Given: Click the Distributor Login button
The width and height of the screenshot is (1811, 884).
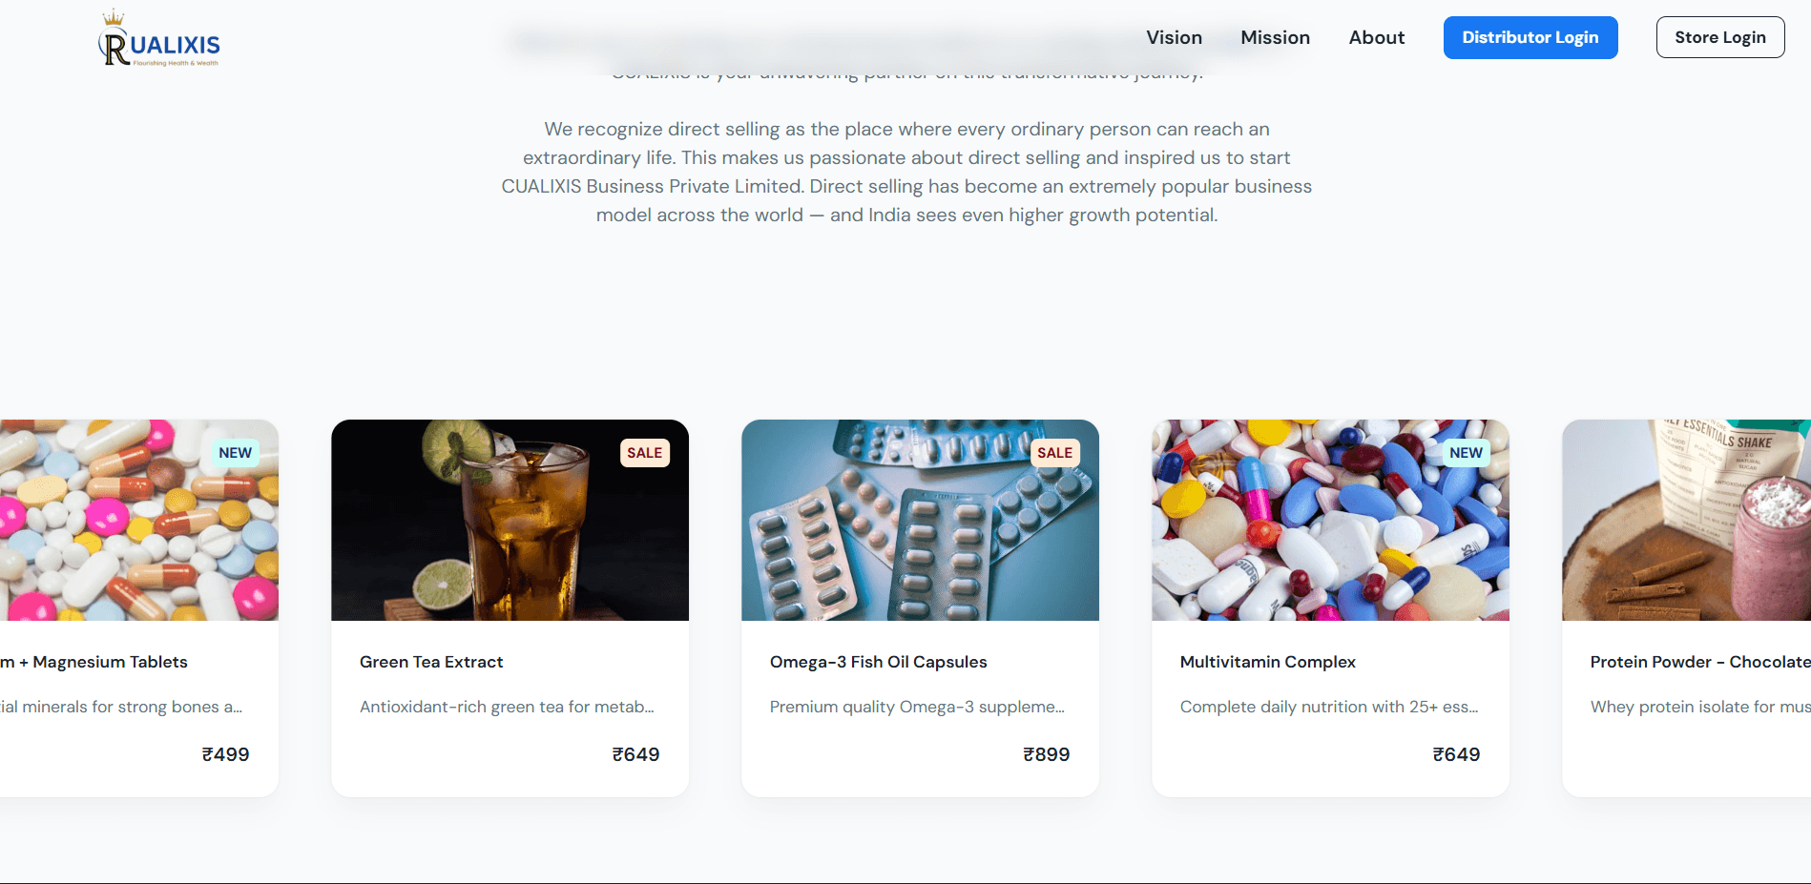Looking at the screenshot, I should point(1530,37).
